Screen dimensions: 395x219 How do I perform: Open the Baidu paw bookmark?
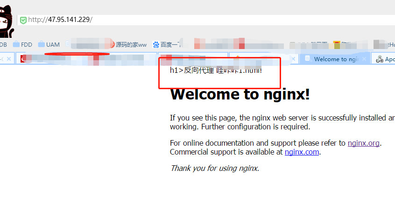(x=166, y=45)
